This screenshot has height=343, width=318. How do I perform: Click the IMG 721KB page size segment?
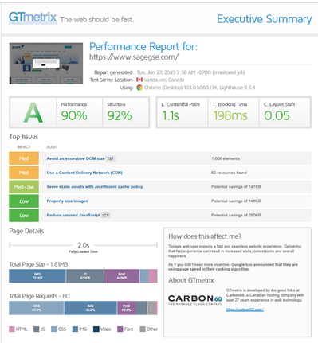(x=37, y=276)
